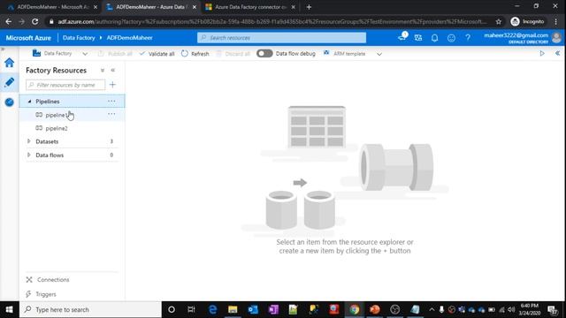Open the Pipelines ellipsis actions menu
This screenshot has width=566, height=318.
[111, 102]
